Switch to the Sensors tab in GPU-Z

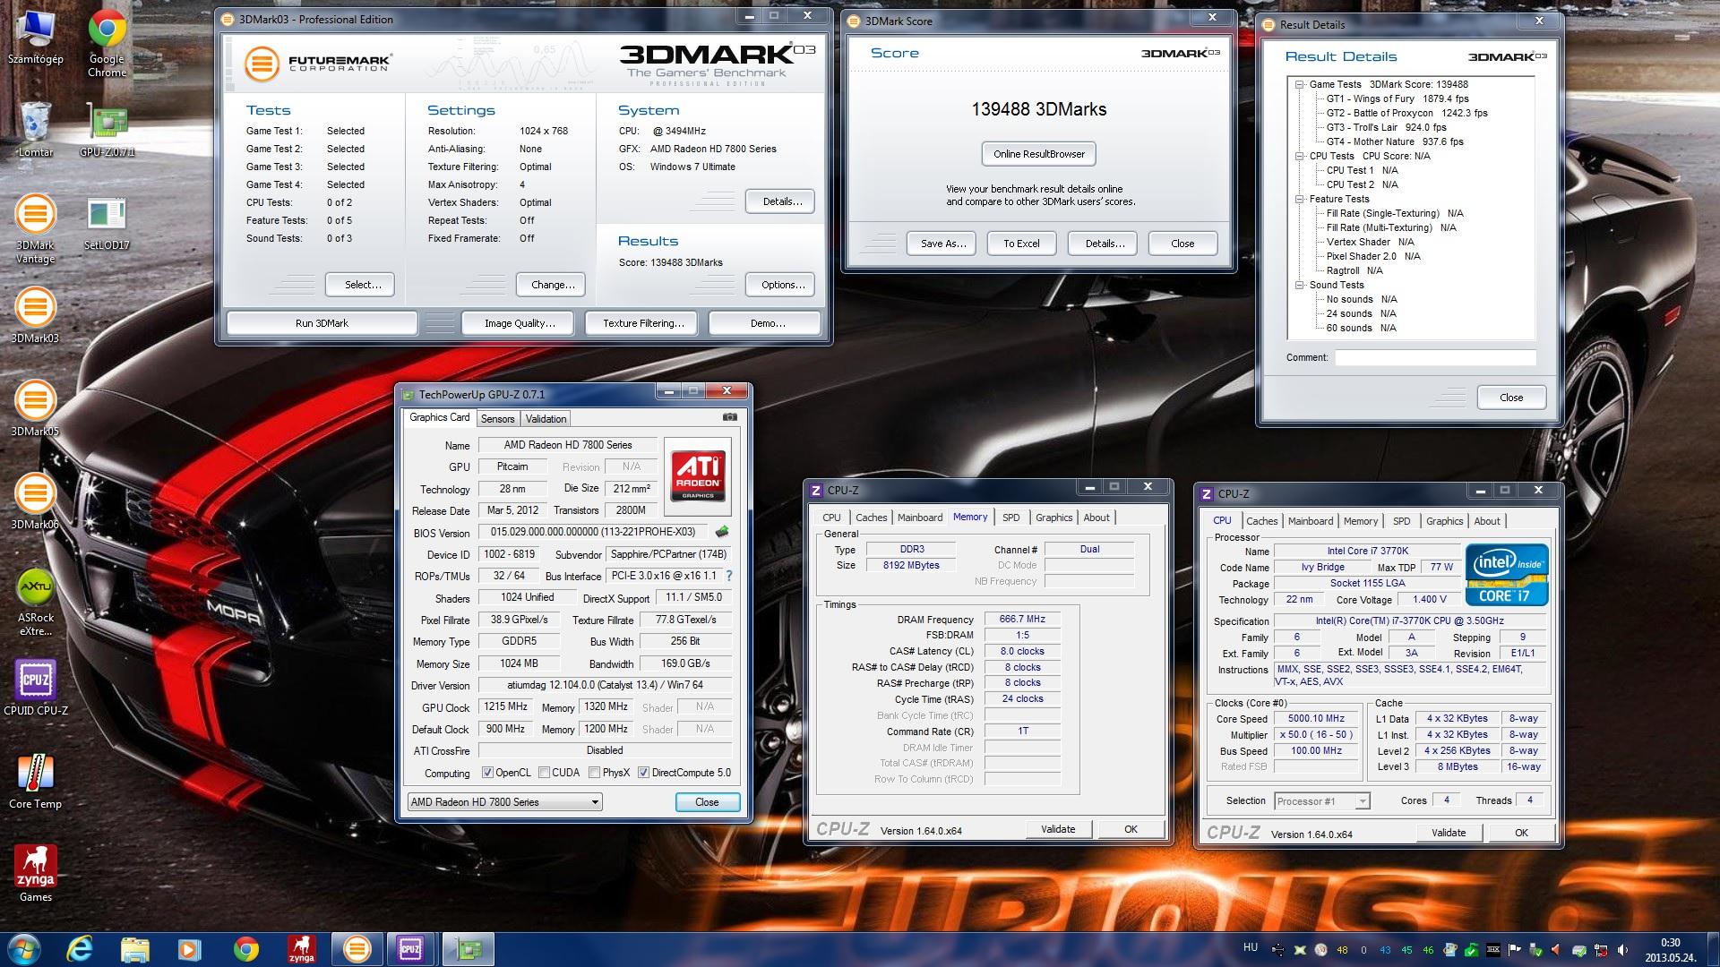497,419
